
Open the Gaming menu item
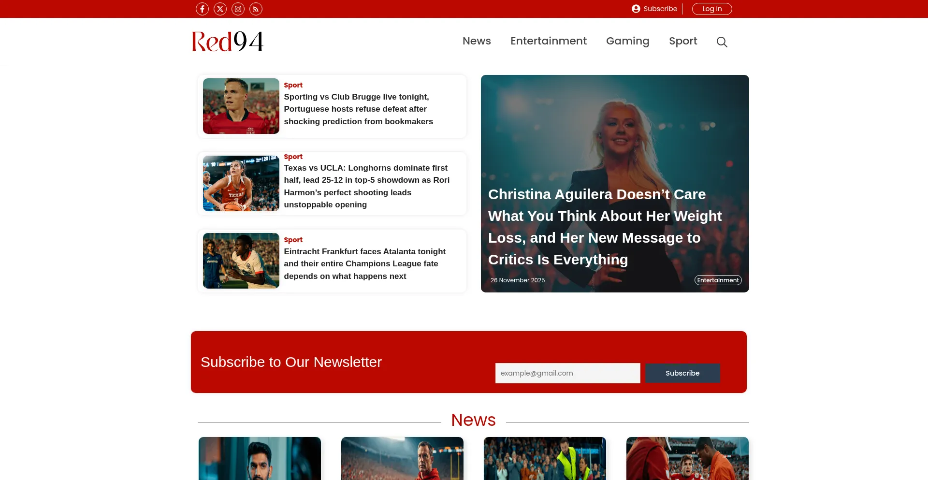tap(627, 41)
